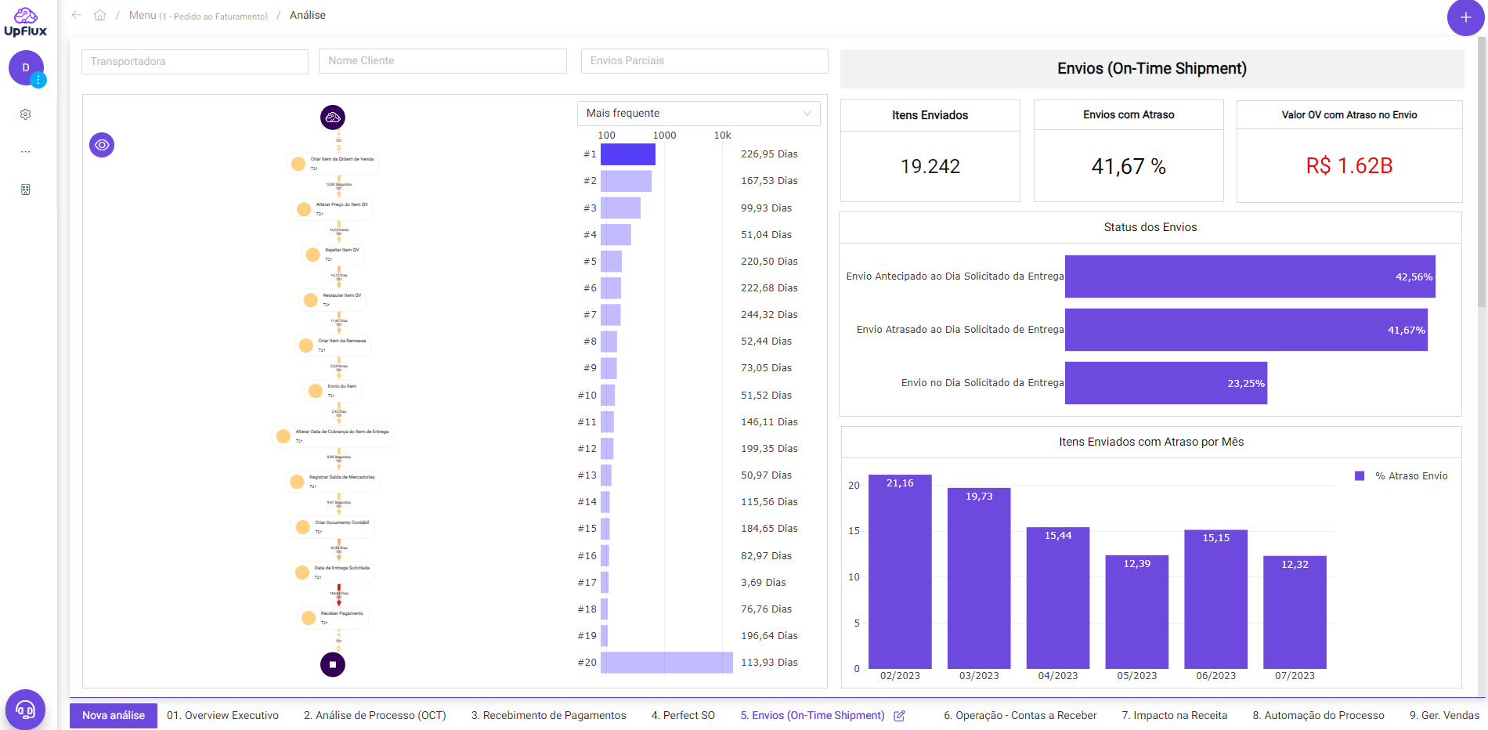Click the purple plus button top right

[x=1465, y=17]
